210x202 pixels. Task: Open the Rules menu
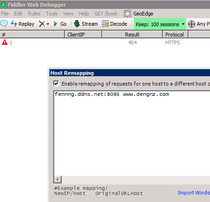click(x=34, y=14)
